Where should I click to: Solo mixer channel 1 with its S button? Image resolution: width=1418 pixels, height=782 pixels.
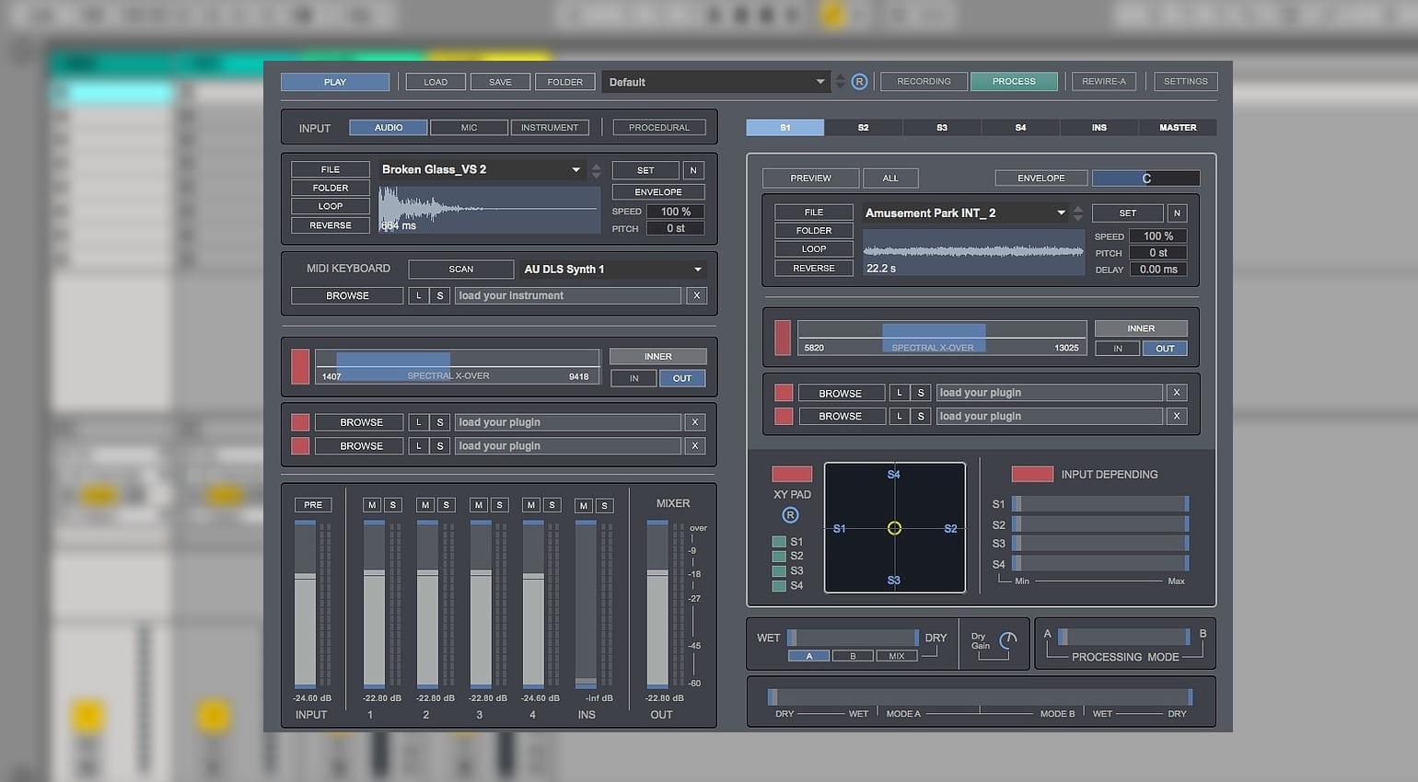(393, 505)
